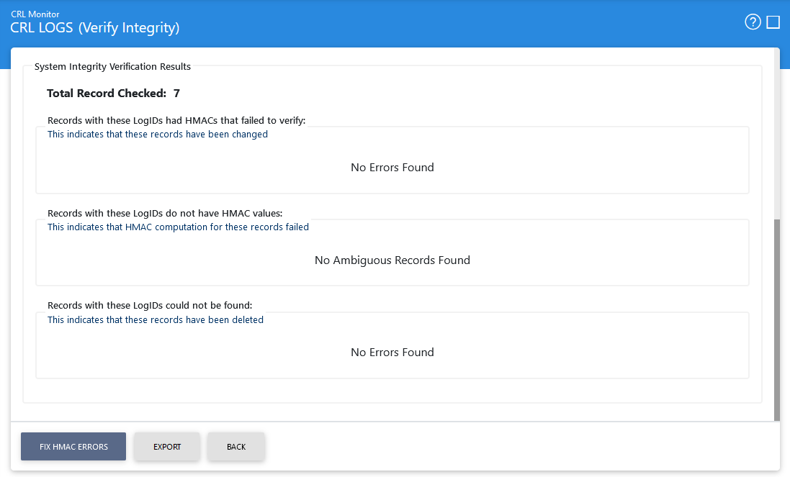Click No Errors Found in changed-records panel
The height and width of the screenshot is (477, 790).
(392, 168)
